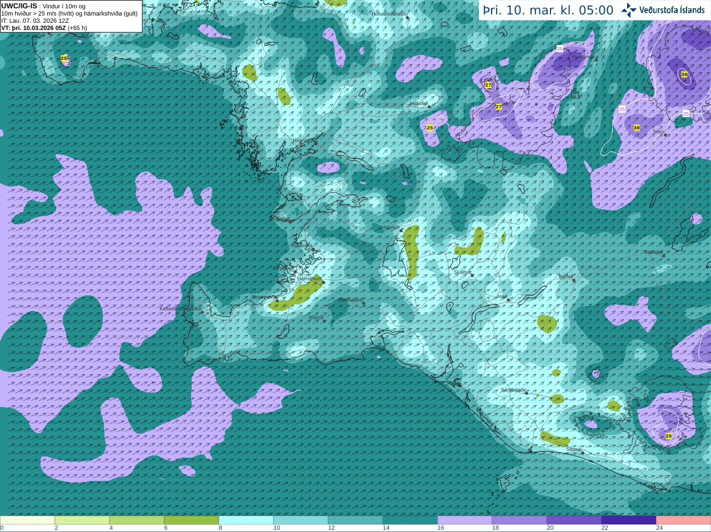The height and width of the screenshot is (532, 711).
Task: Click the Steinar station dot
Action: coord(583,453)
